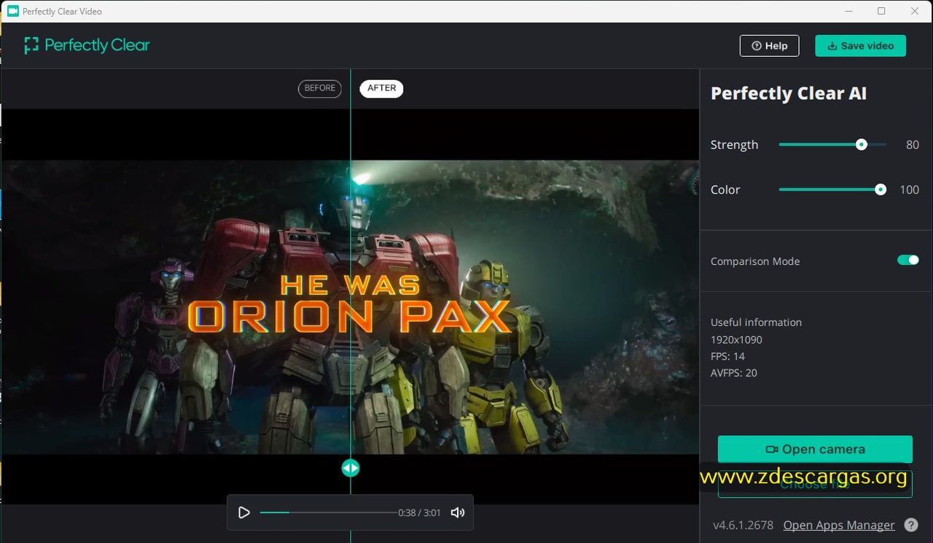933x543 pixels.
Task: Click the version number v4.6.1.2678
Action: [x=743, y=525]
